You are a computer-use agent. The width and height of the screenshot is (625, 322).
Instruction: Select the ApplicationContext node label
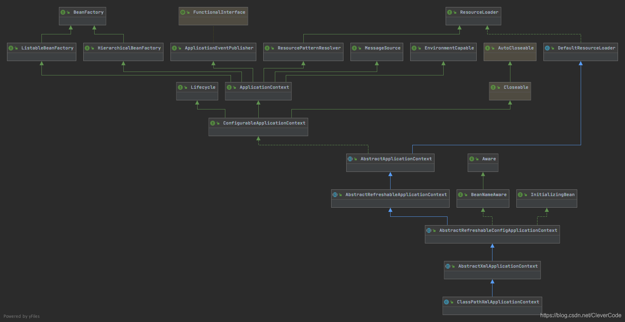point(264,87)
